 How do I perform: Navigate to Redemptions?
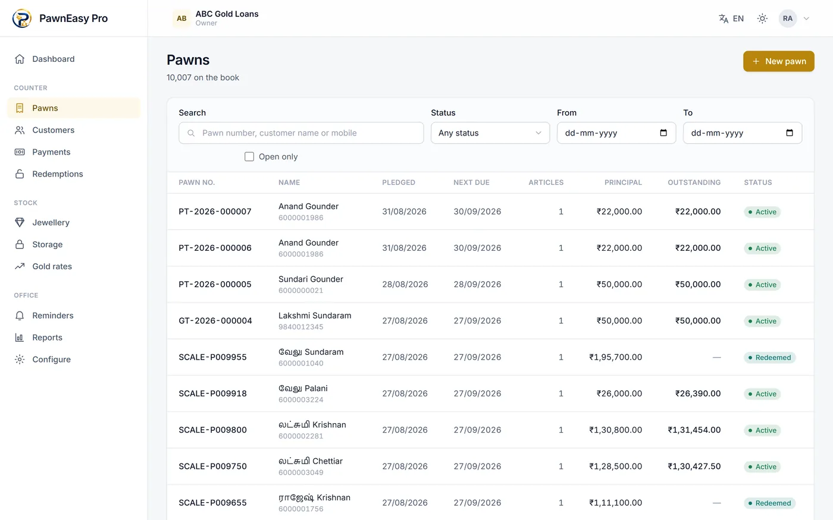pyautogui.click(x=74, y=174)
